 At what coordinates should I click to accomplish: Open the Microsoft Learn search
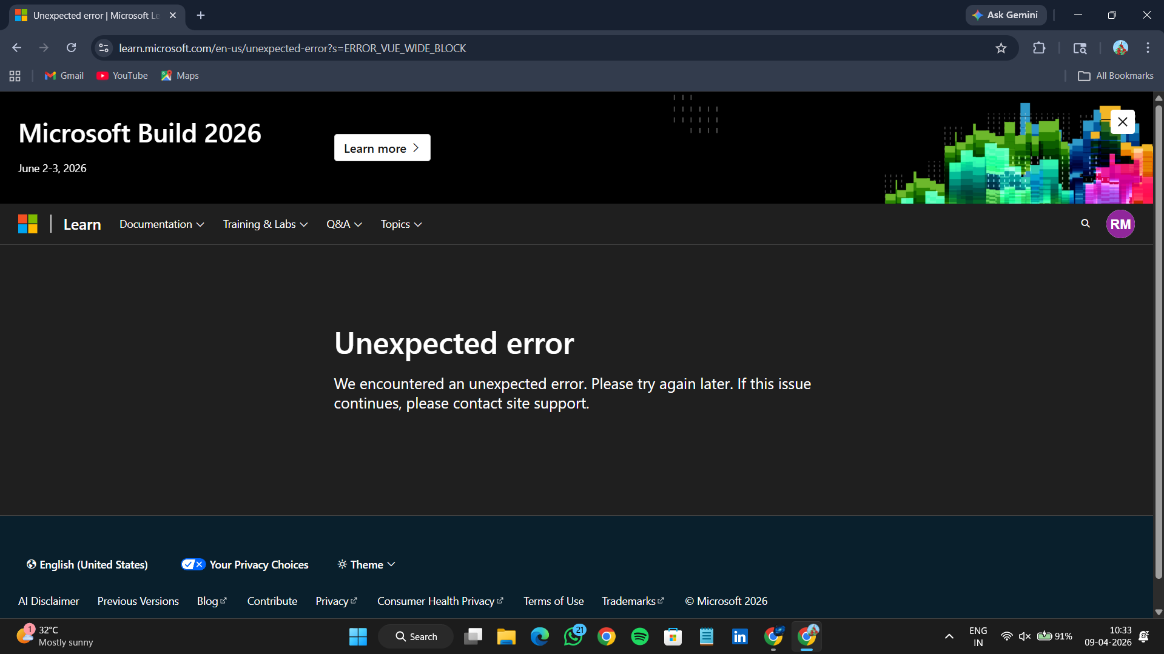tap(1085, 224)
